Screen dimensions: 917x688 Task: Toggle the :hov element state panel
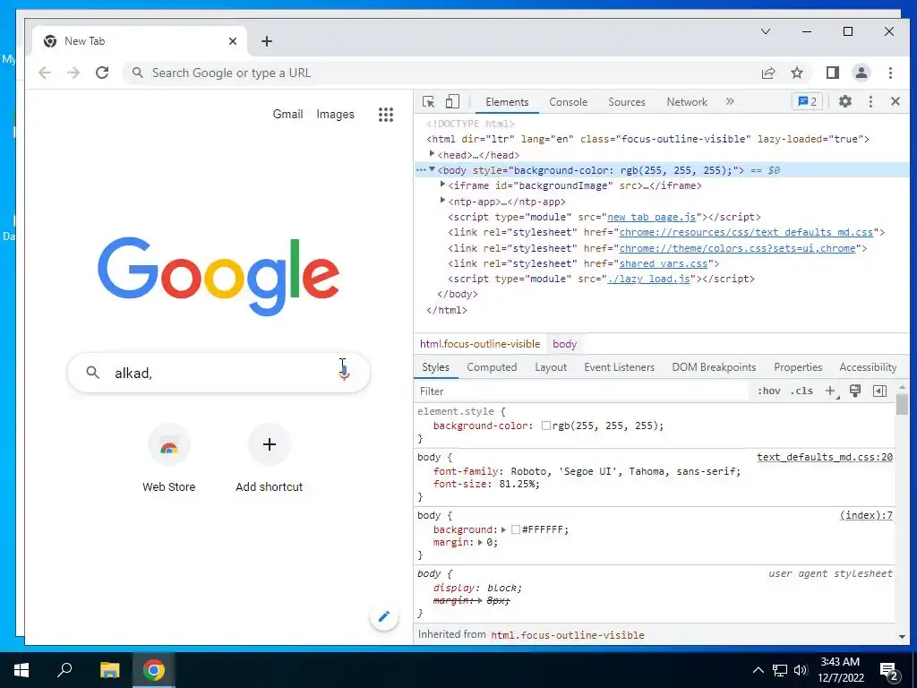click(x=768, y=391)
